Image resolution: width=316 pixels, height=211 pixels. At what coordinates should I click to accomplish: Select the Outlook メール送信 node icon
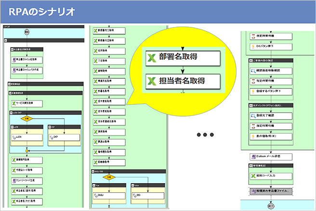[253, 157]
